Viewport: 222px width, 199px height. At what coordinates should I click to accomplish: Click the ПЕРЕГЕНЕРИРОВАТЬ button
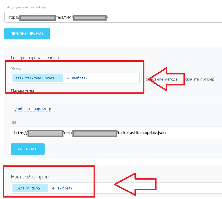pos(27,34)
